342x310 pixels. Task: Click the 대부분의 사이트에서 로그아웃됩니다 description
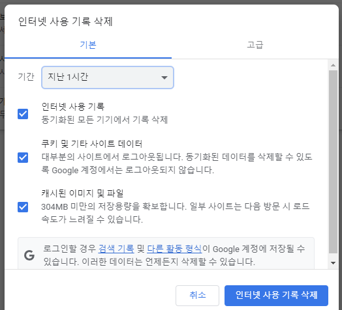(x=177, y=163)
